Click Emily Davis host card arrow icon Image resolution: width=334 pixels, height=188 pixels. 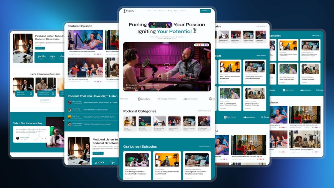(31, 94)
